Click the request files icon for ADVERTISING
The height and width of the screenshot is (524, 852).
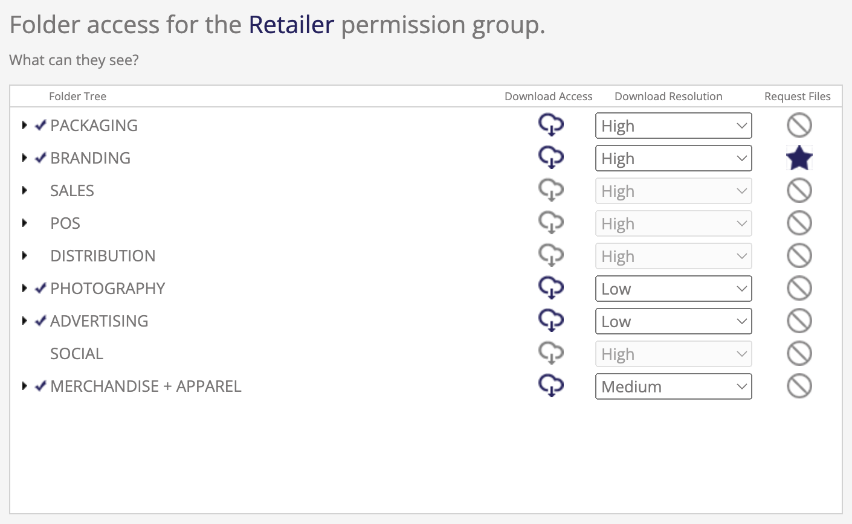(799, 321)
